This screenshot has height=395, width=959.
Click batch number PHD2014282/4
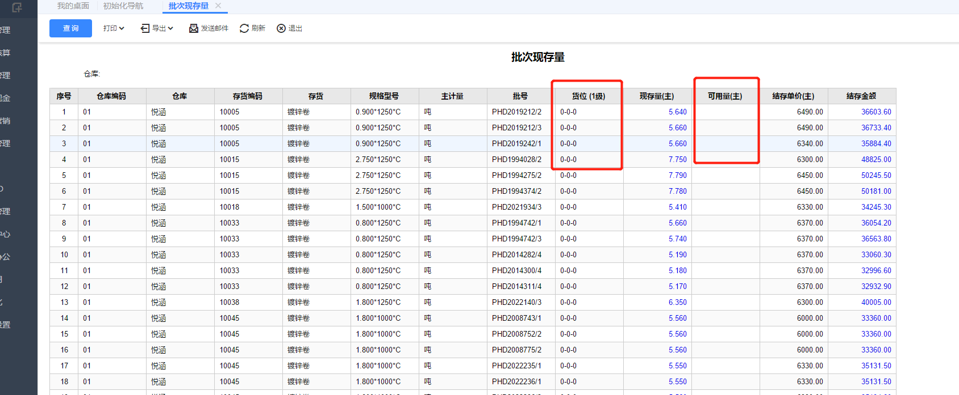(x=516, y=255)
